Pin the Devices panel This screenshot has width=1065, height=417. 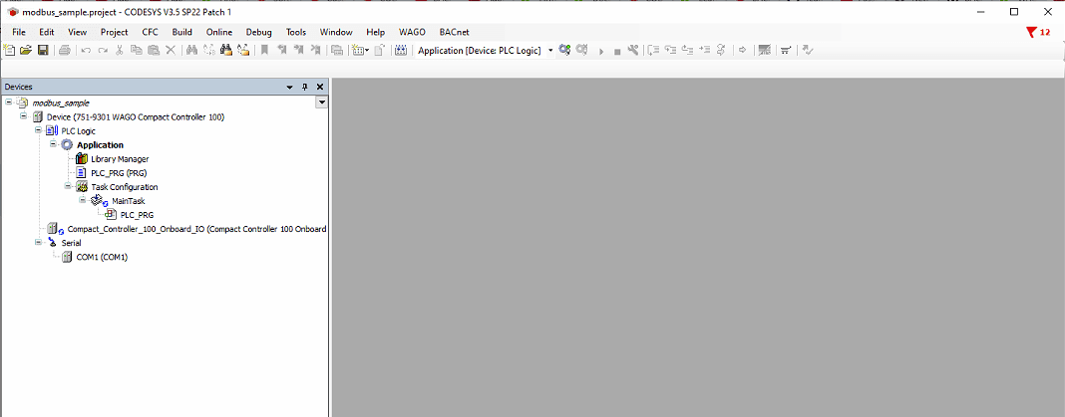pos(305,87)
